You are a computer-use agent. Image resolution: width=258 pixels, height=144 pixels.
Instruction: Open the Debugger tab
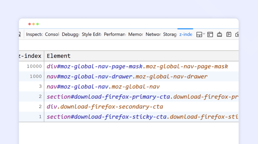coord(71,34)
